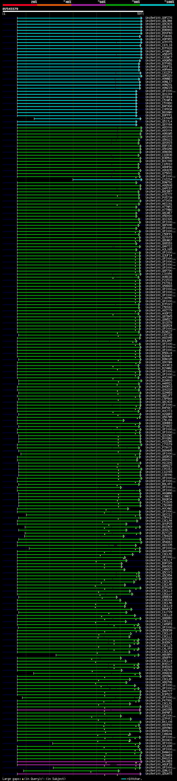Click the UniRef100_B8P336 label
This screenshot has width=177, height=781.
159,146
